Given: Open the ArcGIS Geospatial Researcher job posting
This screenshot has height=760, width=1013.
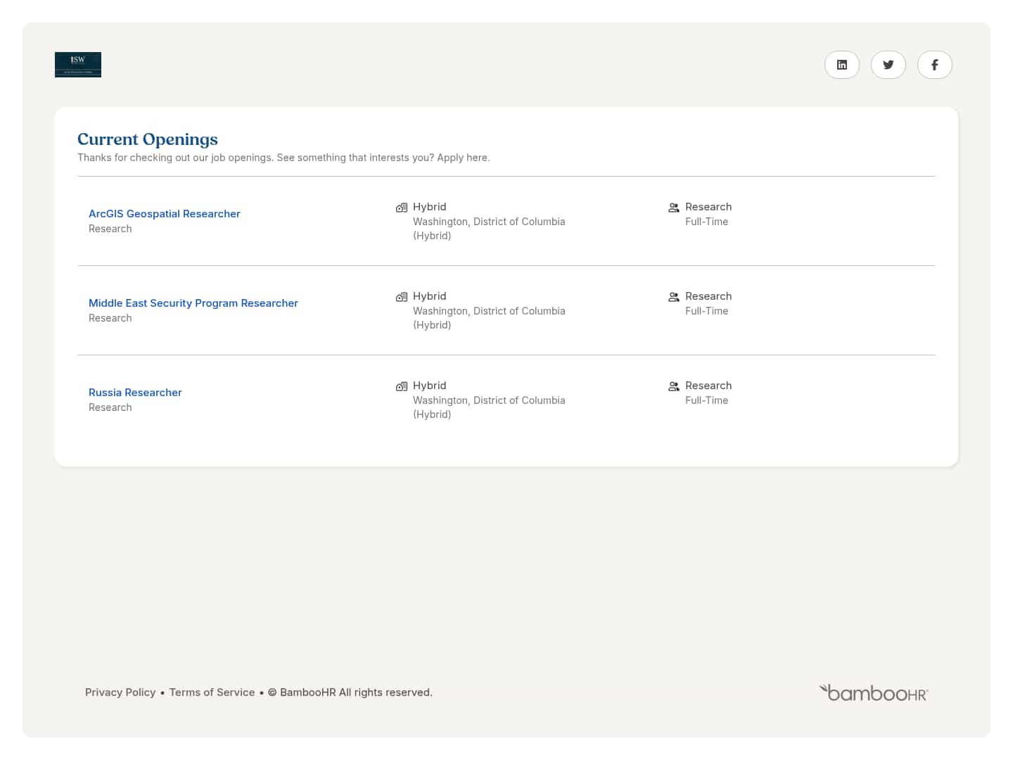Looking at the screenshot, I should 164,213.
